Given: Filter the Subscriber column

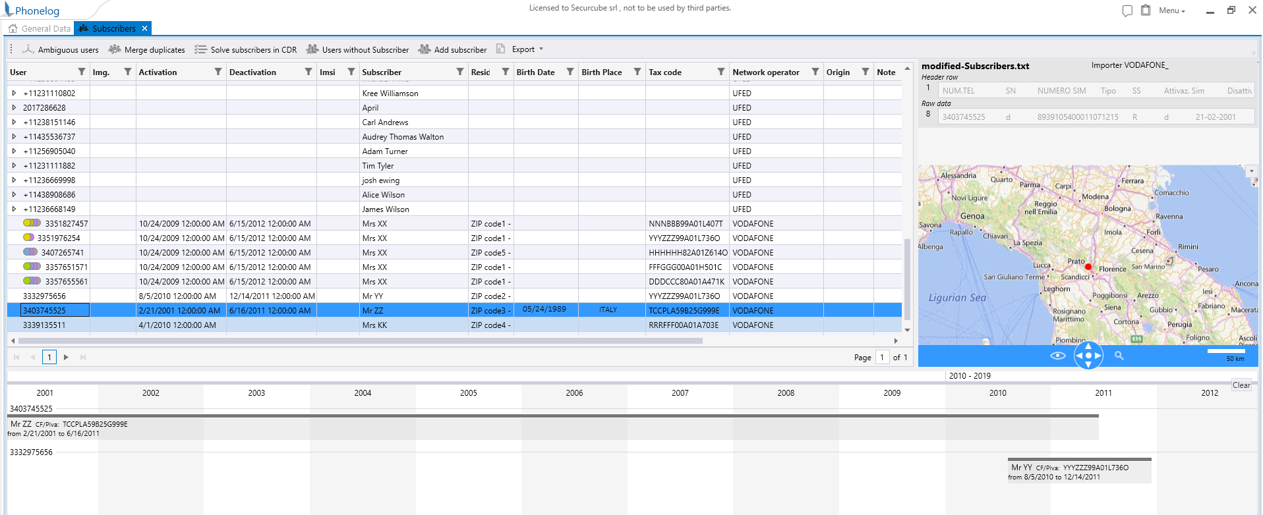Looking at the screenshot, I should tap(460, 72).
